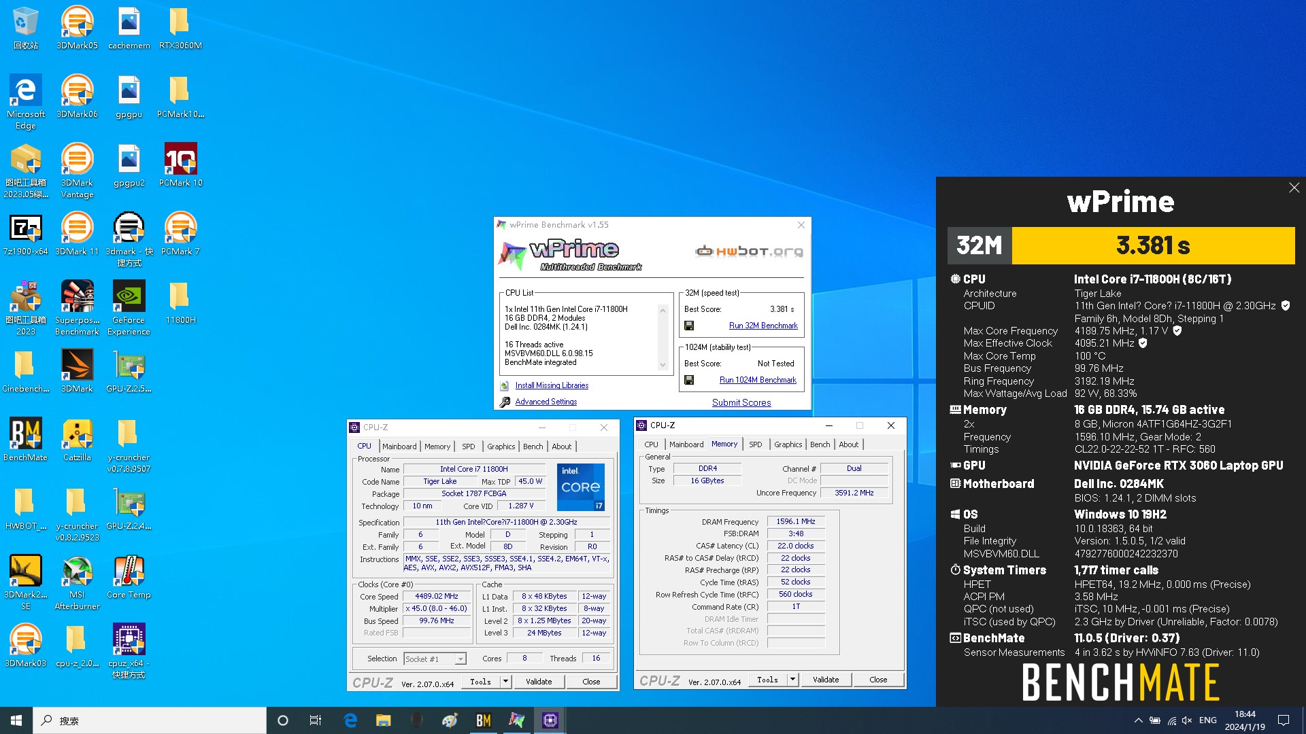The image size is (1306, 734).
Task: Click Install Missing Libraries link
Action: click(x=552, y=385)
